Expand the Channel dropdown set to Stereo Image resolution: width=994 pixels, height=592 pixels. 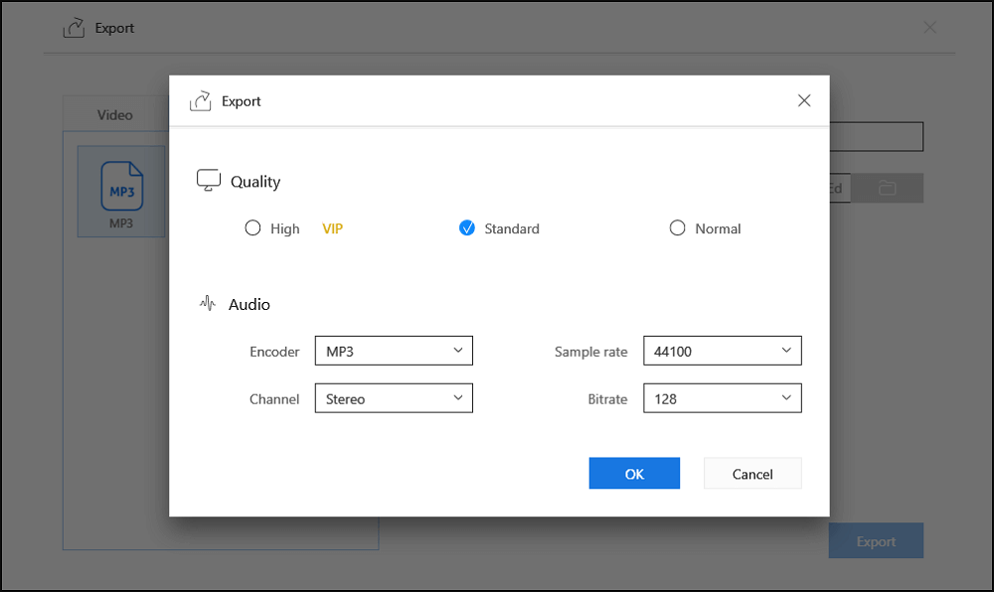coord(394,398)
